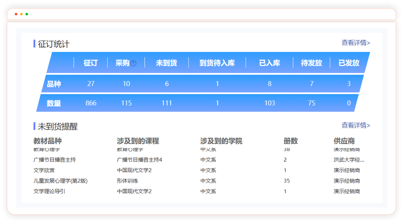Click the 已入库 column header
403x223 pixels.
pos(269,63)
